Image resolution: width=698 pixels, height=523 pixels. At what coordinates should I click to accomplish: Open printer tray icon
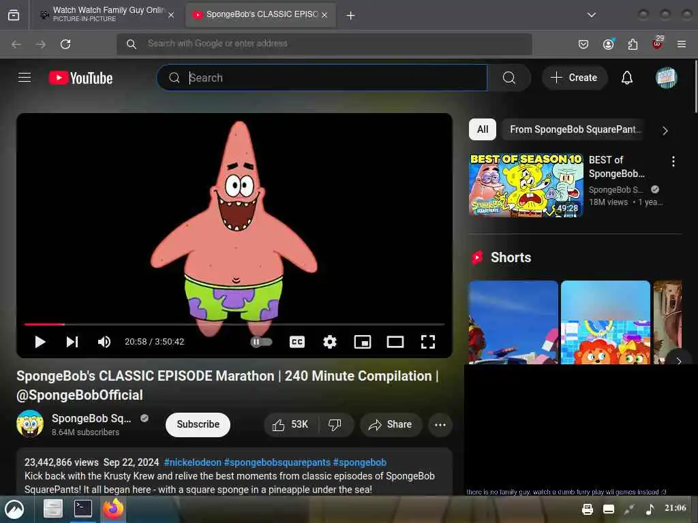pos(588,509)
